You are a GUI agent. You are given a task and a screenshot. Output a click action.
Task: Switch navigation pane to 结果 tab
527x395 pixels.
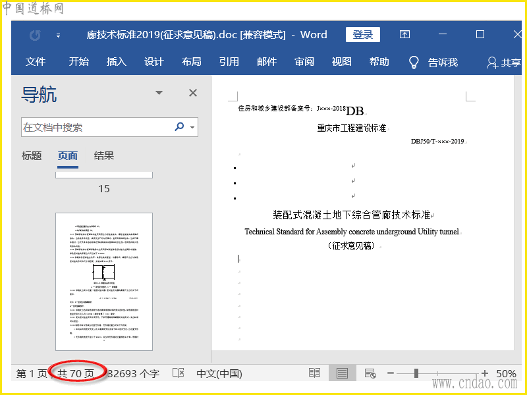[x=104, y=156]
